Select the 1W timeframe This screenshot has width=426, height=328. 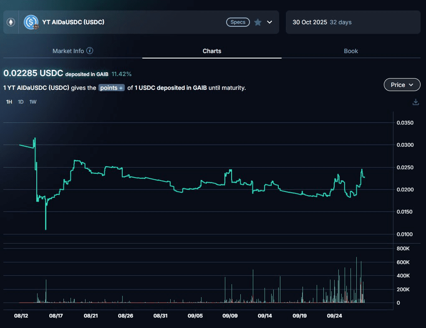[x=33, y=102]
